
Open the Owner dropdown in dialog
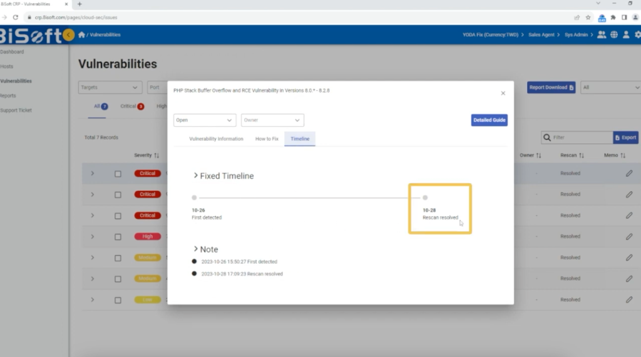(272, 120)
